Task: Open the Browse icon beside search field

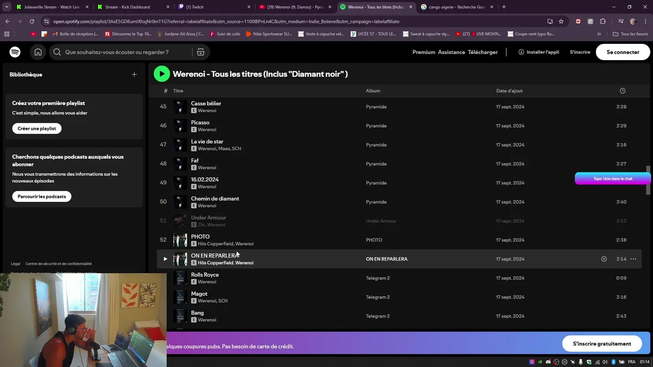Action: tap(200, 52)
